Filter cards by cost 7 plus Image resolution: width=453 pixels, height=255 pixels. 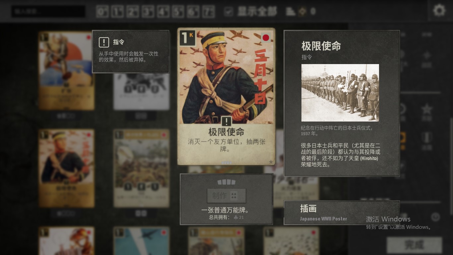point(209,12)
